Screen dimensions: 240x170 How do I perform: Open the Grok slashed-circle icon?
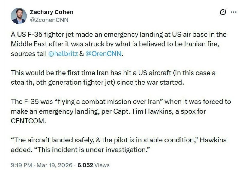[223, 12]
